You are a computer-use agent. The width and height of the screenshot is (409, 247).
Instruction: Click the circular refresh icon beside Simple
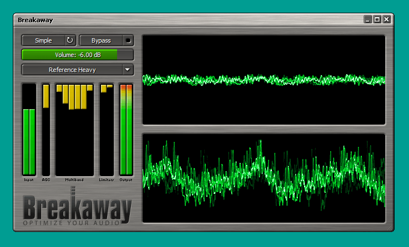(70, 40)
